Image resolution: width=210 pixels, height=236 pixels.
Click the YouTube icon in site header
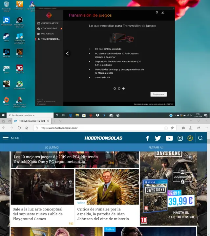(169, 138)
